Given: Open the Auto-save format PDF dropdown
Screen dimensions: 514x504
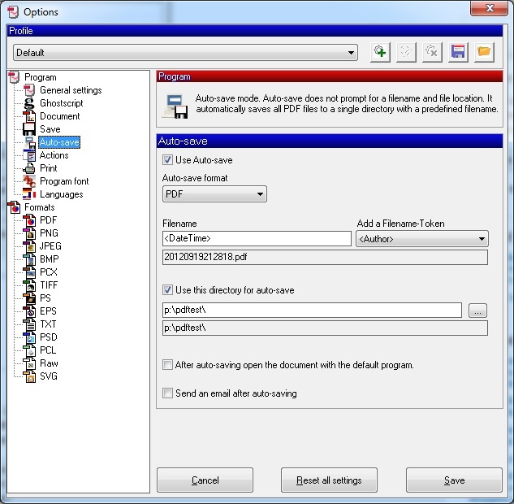Looking at the screenshot, I should click(x=214, y=194).
